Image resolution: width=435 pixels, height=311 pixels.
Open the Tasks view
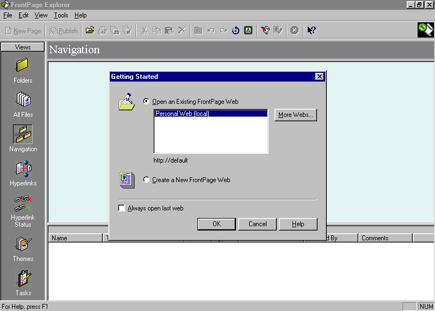click(23, 283)
